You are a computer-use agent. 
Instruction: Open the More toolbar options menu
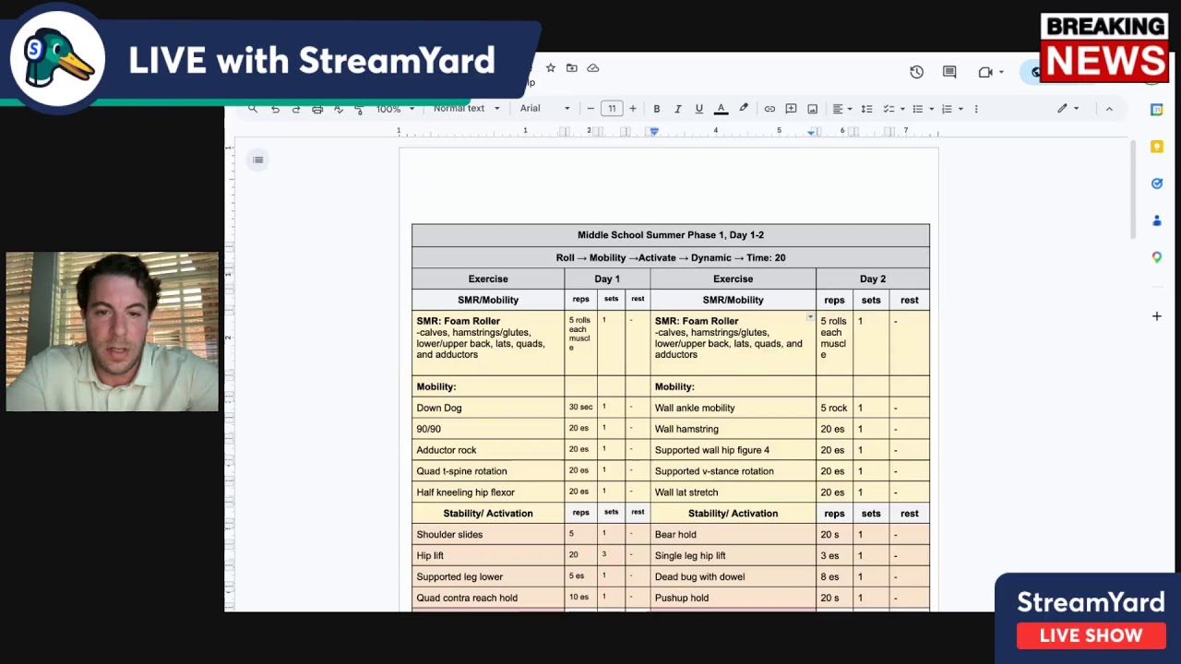(976, 109)
